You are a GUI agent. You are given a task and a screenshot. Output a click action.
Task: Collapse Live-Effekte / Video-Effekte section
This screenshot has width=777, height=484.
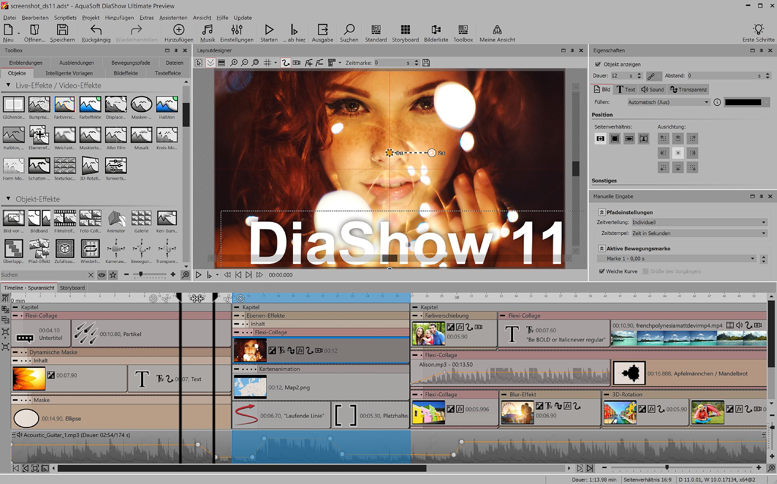pyautogui.click(x=8, y=85)
